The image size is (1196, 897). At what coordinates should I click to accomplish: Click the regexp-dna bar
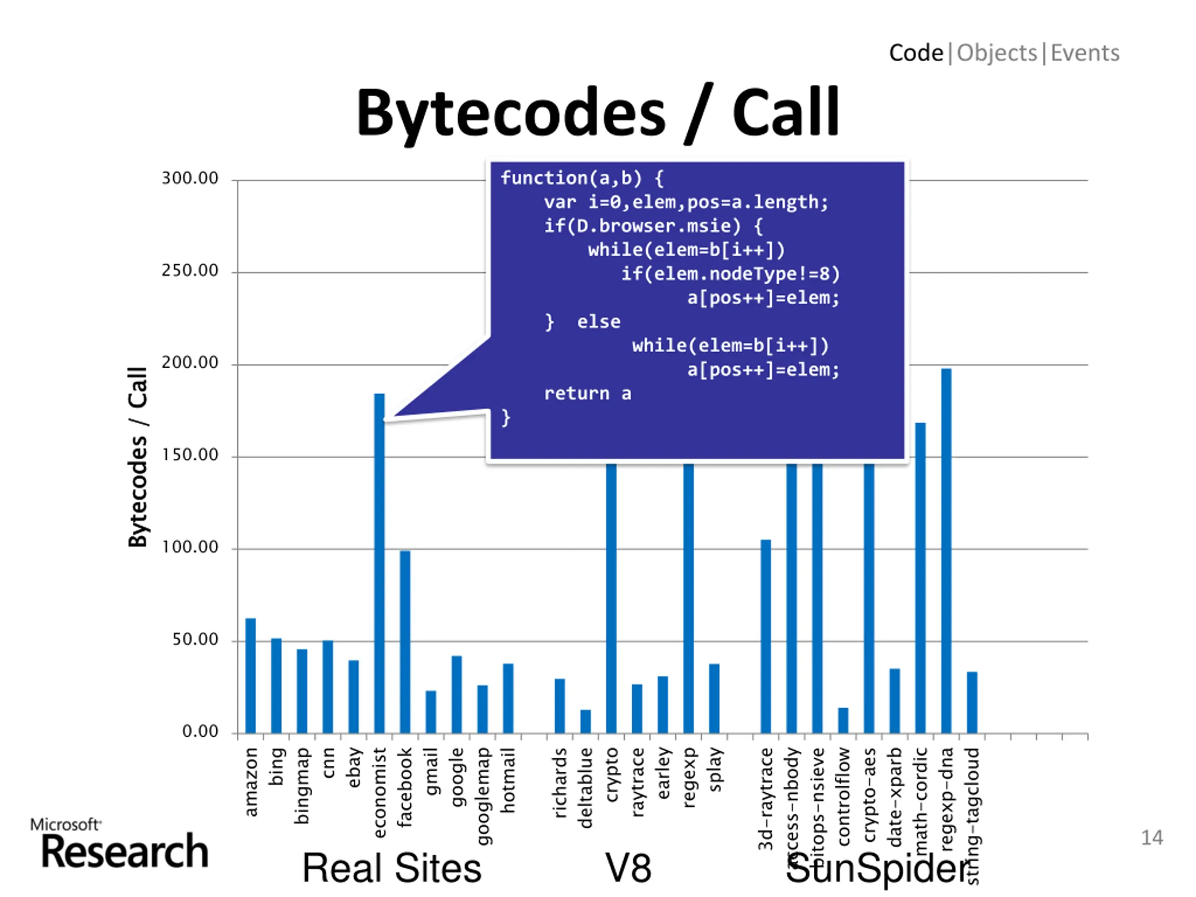pyautogui.click(x=946, y=550)
